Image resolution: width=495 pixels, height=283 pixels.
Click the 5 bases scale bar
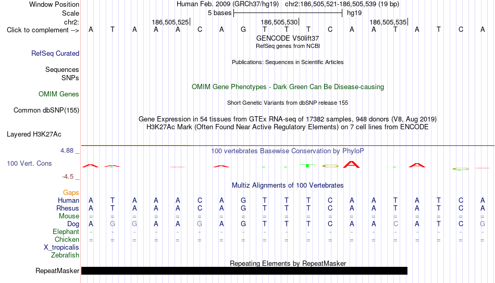coord(288,13)
